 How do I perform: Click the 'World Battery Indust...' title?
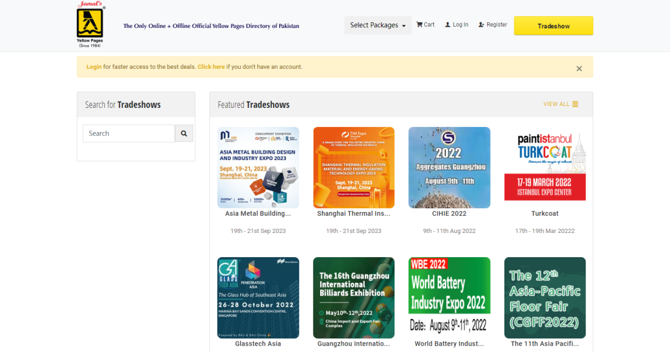coord(449,344)
